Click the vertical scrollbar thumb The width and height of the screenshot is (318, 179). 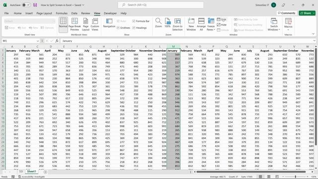[316, 96]
